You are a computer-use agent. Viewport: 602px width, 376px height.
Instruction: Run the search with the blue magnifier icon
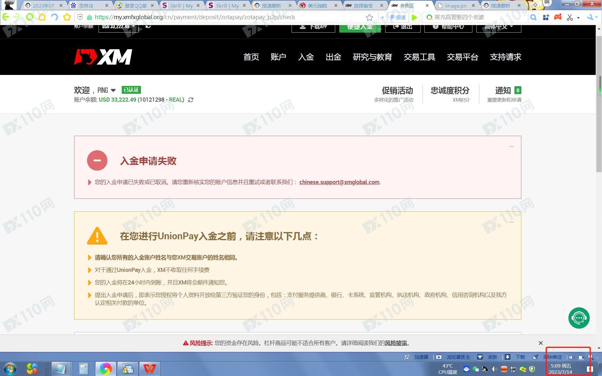(533, 18)
